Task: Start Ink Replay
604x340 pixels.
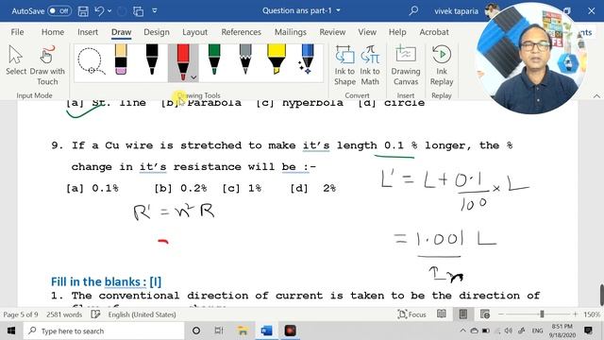Action: click(x=442, y=65)
